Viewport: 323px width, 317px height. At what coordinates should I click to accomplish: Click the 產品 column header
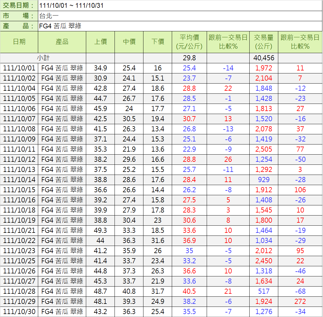pyautogui.click(x=62, y=42)
